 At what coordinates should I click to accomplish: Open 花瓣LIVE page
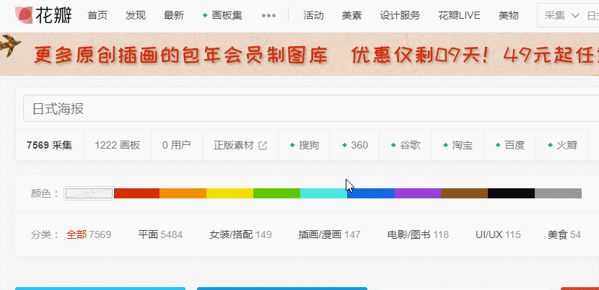pos(459,15)
